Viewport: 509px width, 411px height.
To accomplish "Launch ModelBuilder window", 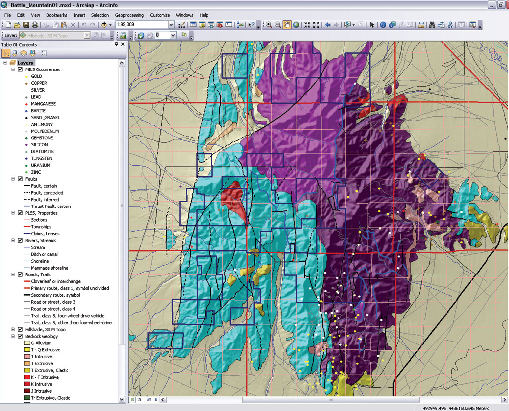I will pyautogui.click(x=240, y=25).
